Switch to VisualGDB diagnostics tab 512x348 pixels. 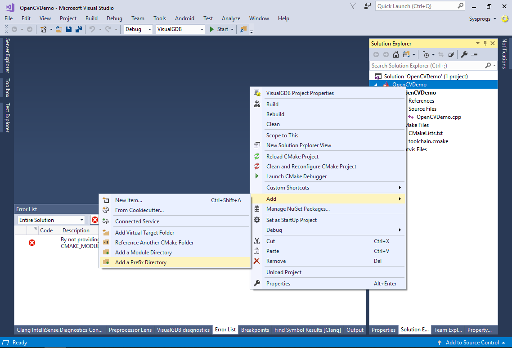[x=183, y=330]
